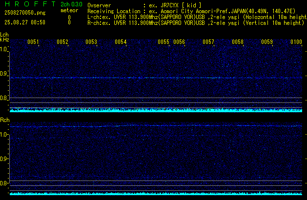This screenshot has height=200, width=307.
Task: Click the timestamp 25.08.27 00:50
Action: [x=25, y=22]
